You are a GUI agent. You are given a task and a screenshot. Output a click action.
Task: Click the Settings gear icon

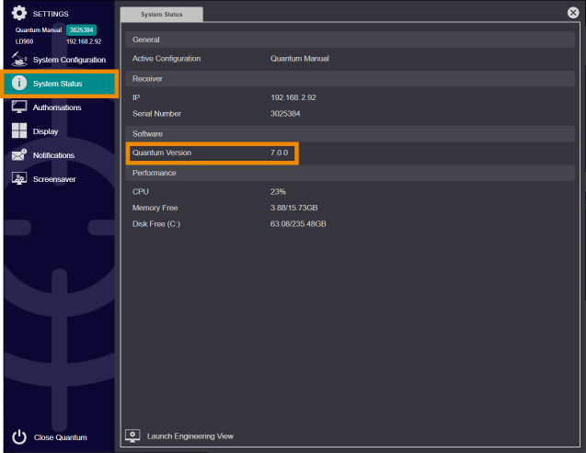[x=19, y=13]
